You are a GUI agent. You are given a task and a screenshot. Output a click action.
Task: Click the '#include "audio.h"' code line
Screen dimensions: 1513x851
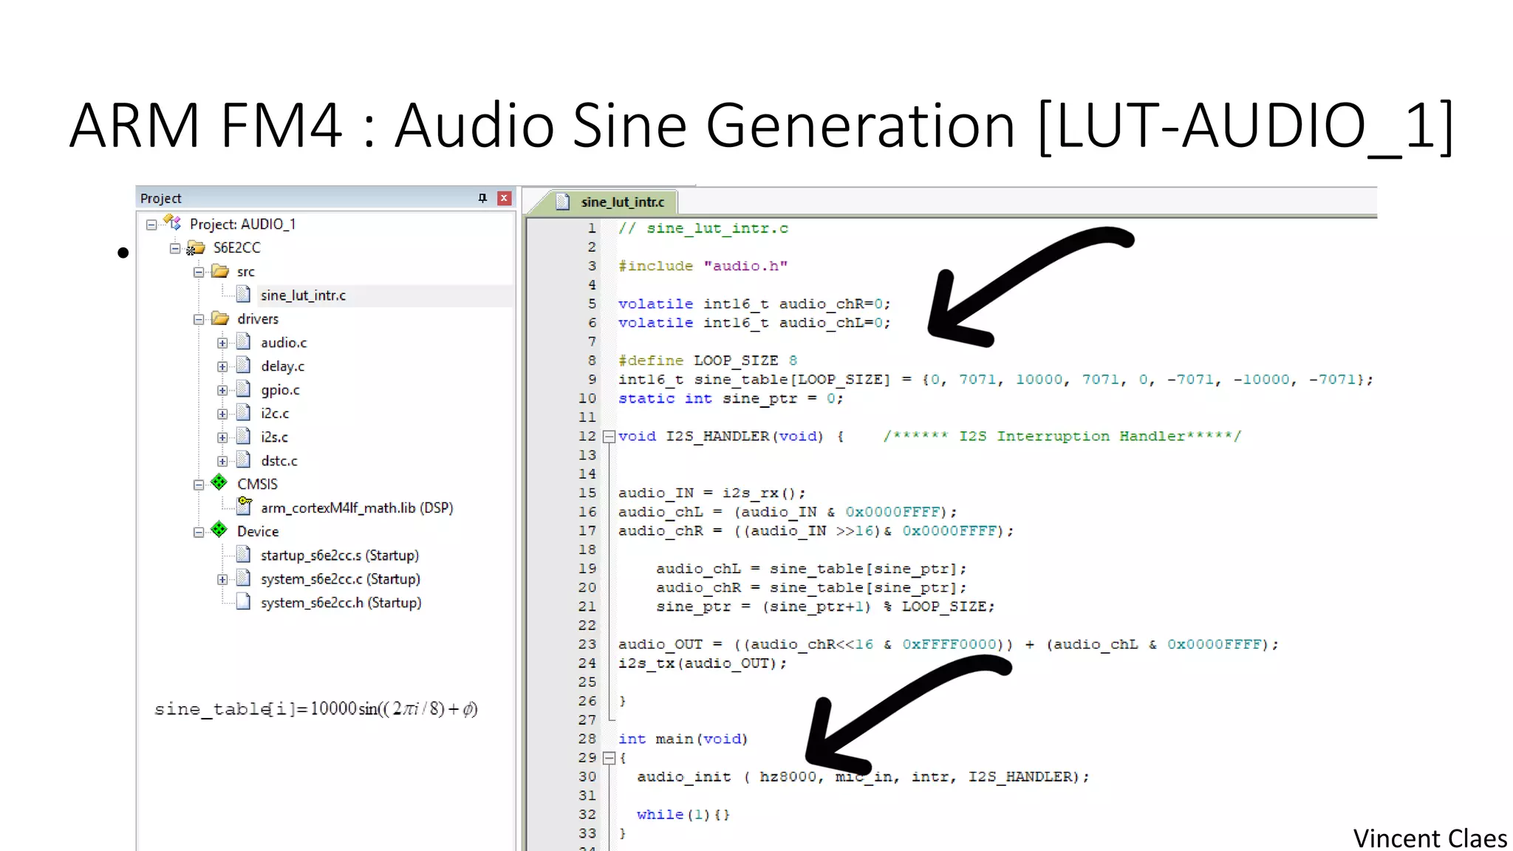(703, 266)
